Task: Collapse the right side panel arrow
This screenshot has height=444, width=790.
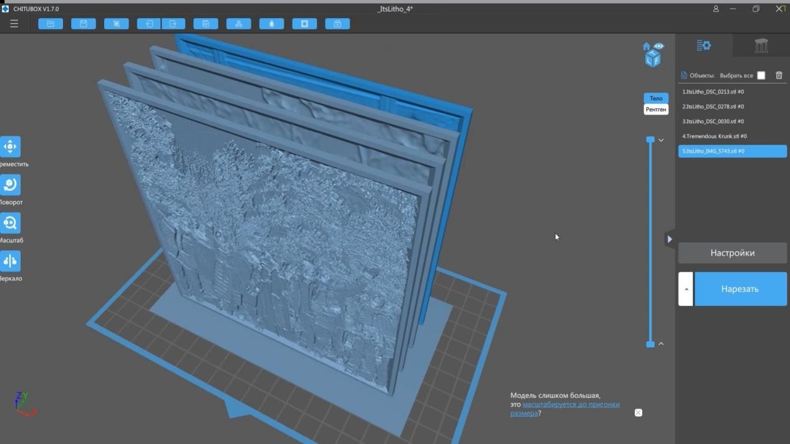Action: point(670,239)
